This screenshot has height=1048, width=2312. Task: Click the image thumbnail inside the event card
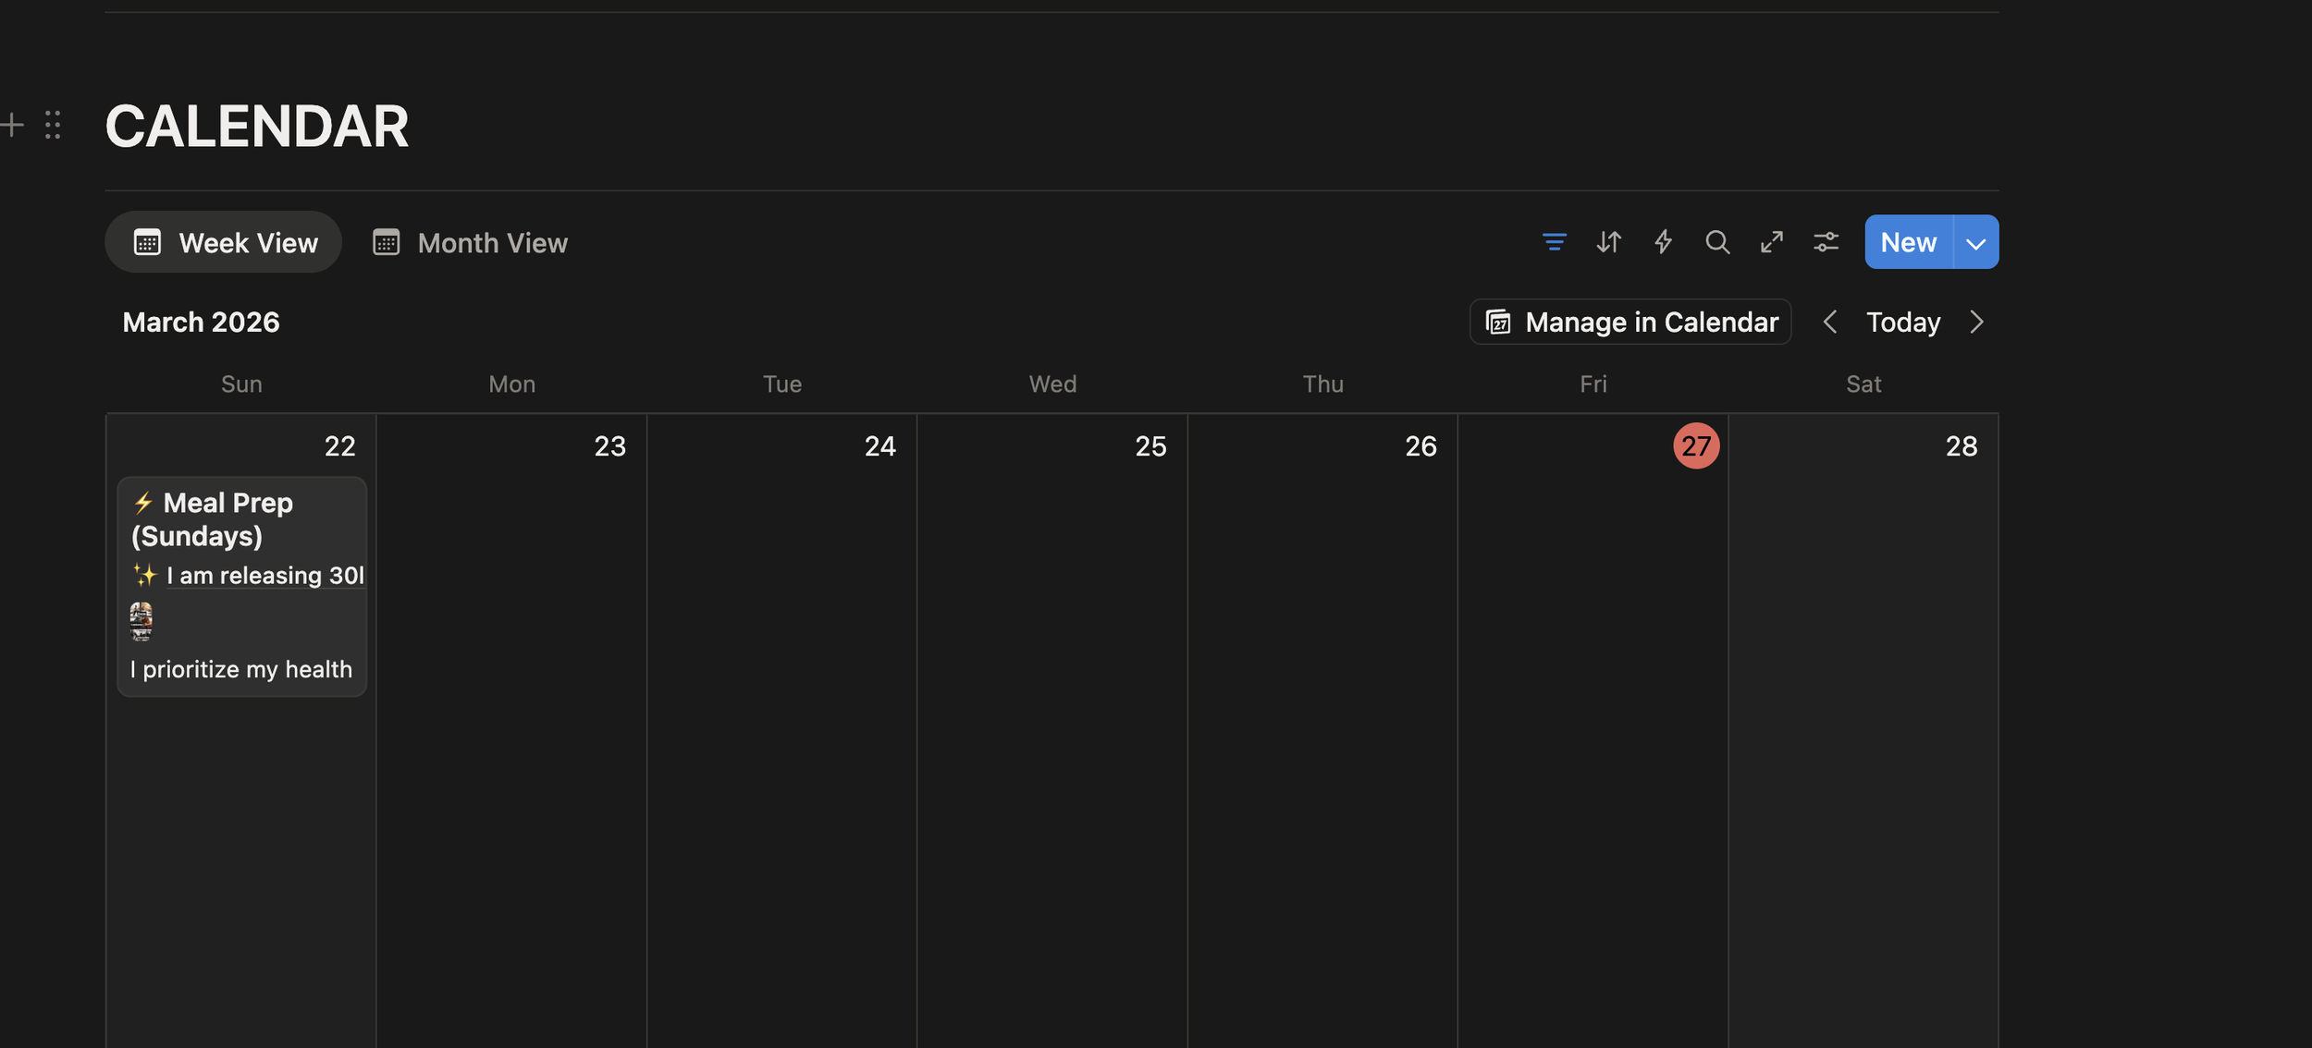pos(141,621)
